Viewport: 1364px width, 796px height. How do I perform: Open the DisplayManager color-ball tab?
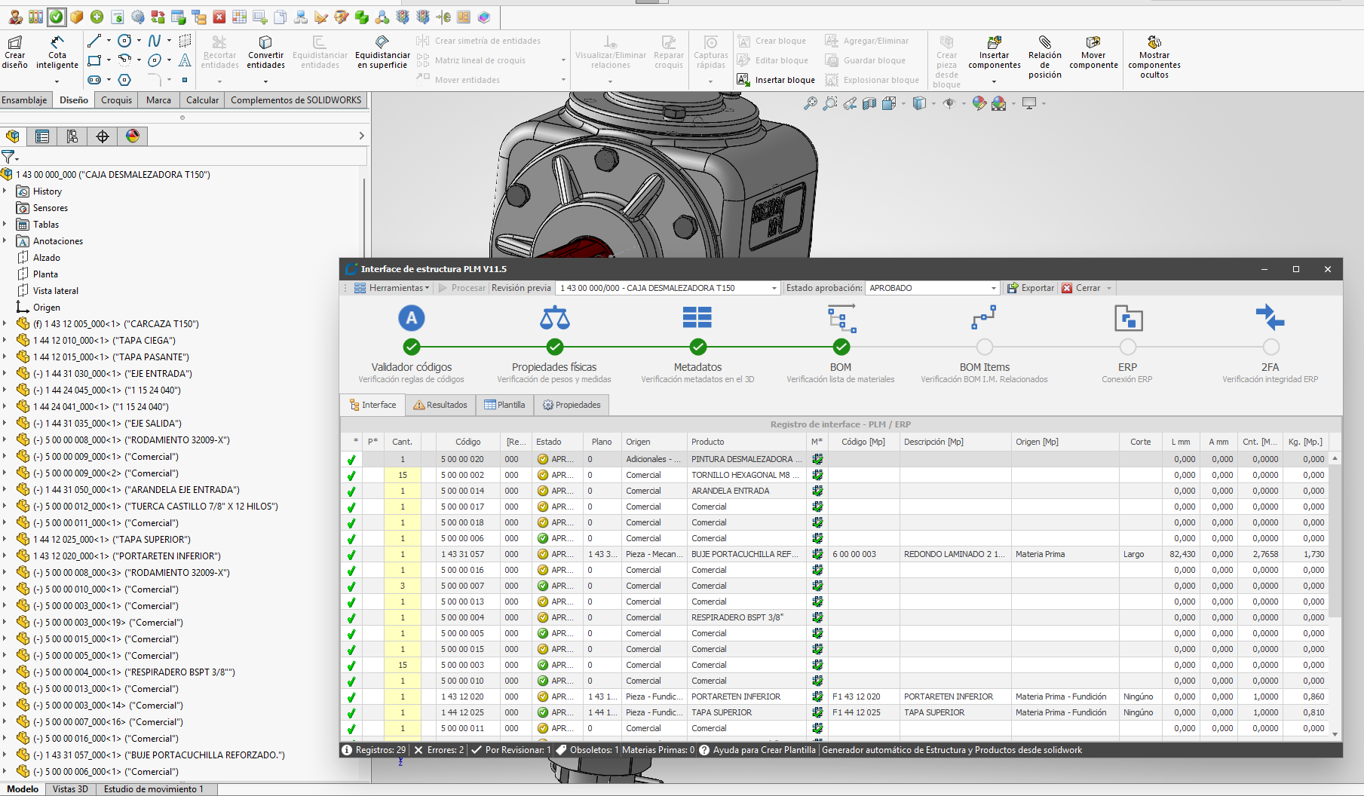(133, 136)
